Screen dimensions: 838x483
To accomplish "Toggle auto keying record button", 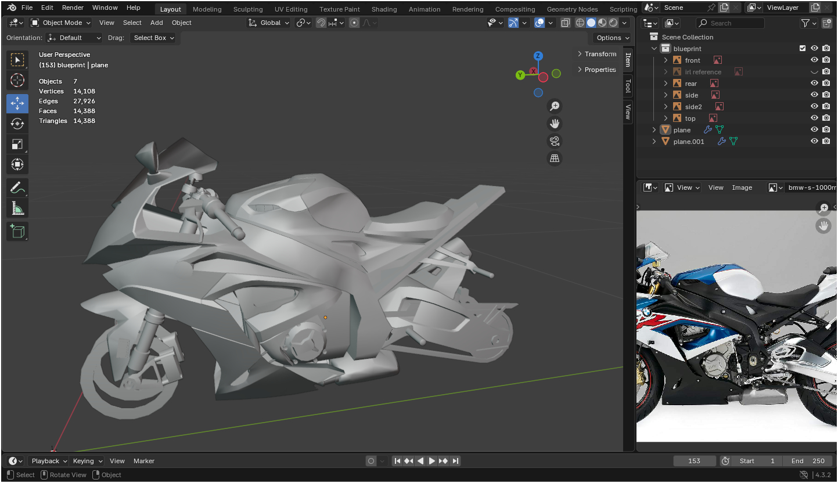I will pyautogui.click(x=371, y=461).
